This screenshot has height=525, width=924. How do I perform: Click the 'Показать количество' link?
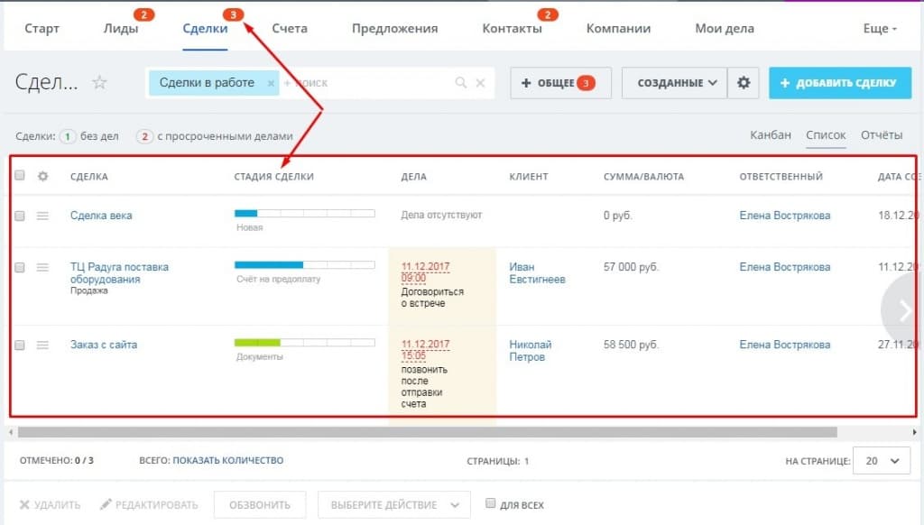(227, 461)
